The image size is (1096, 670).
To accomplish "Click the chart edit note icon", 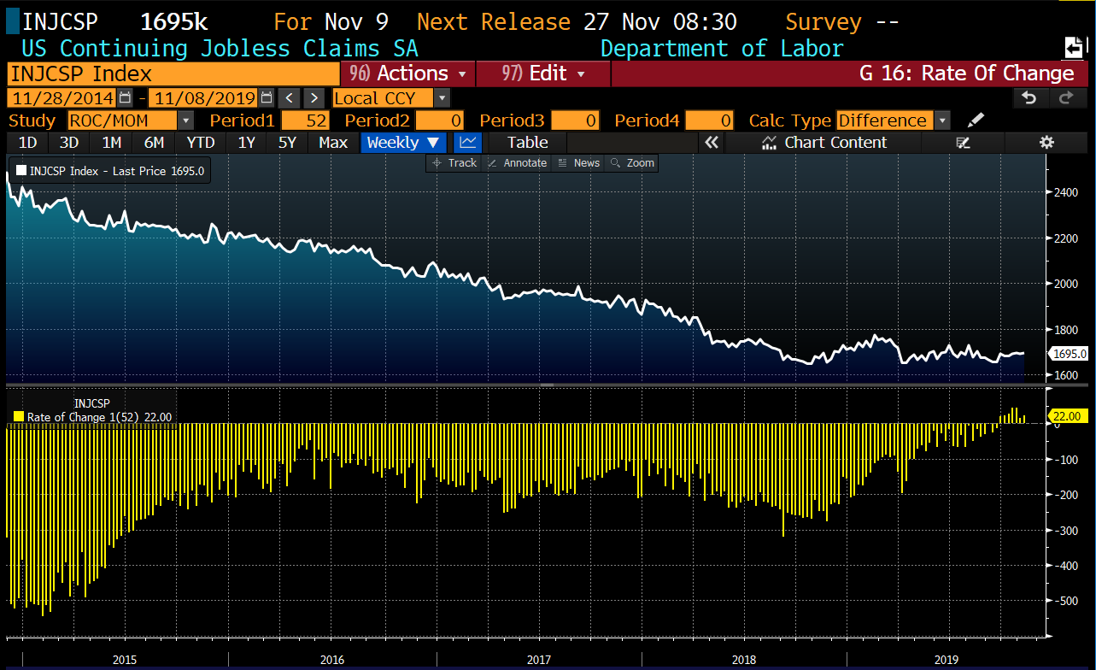I will (x=964, y=143).
